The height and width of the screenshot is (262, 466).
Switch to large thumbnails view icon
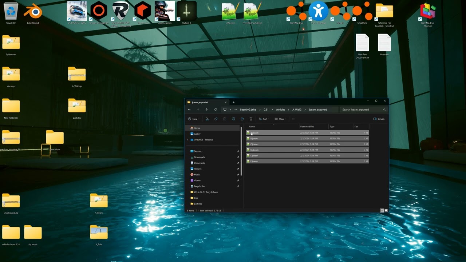coord(386,211)
